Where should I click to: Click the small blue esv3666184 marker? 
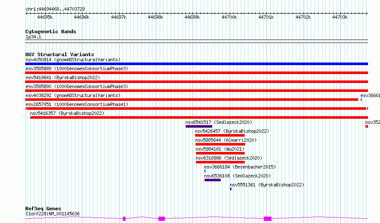point(205,171)
